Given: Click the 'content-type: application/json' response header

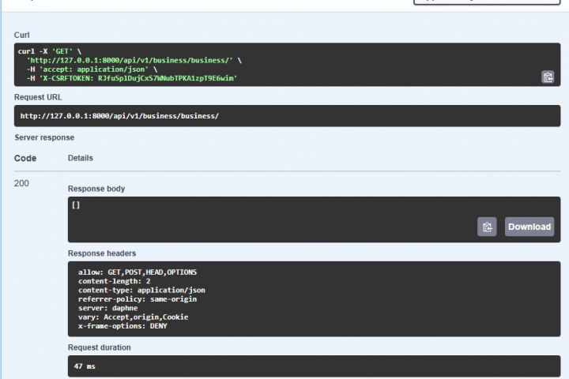Looking at the screenshot, I should pyautogui.click(x=141, y=290).
